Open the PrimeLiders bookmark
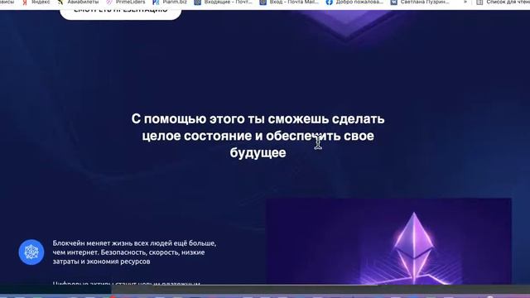This screenshot has height=298, width=530. [x=126, y=2]
